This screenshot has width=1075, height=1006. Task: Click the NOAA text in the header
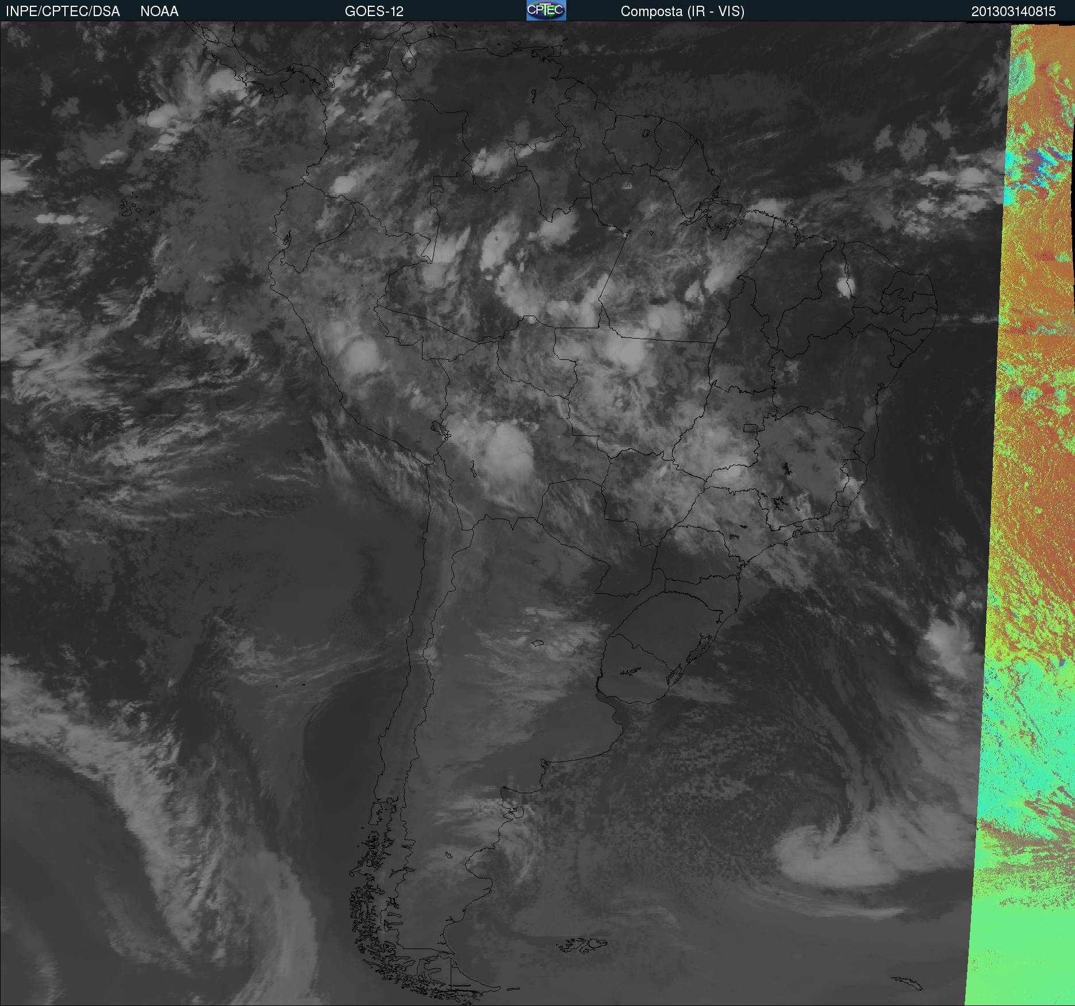(159, 11)
